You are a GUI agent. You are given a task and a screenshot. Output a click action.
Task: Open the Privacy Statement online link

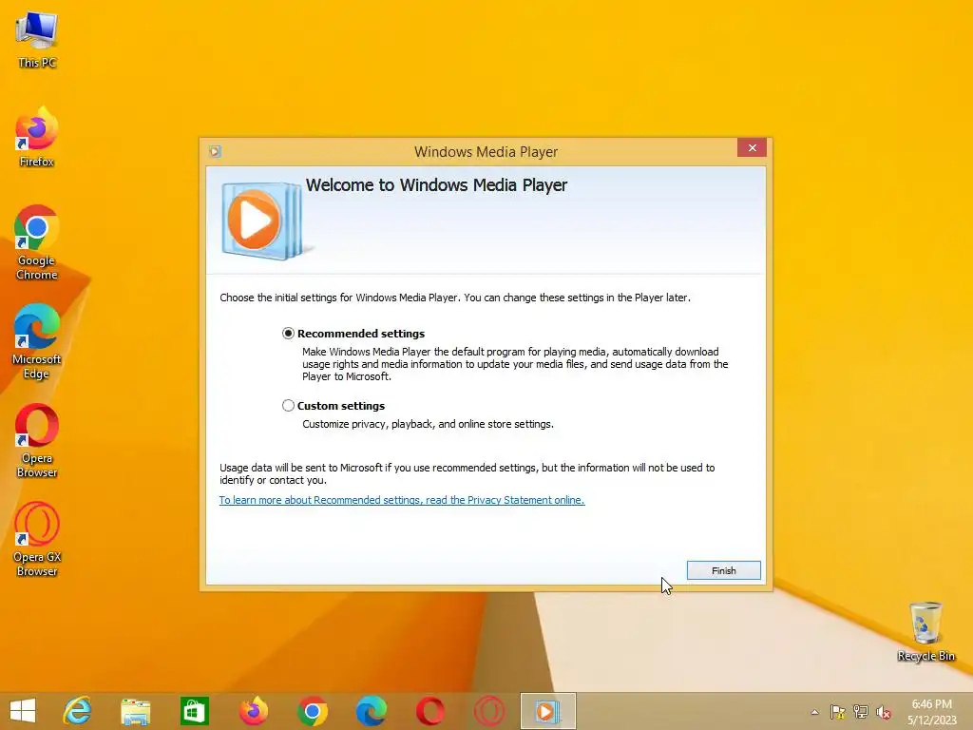[x=402, y=500]
